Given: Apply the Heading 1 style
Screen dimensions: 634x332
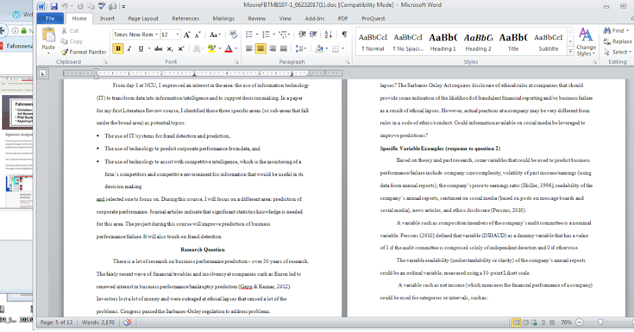Looking at the screenshot, I should (443, 42).
